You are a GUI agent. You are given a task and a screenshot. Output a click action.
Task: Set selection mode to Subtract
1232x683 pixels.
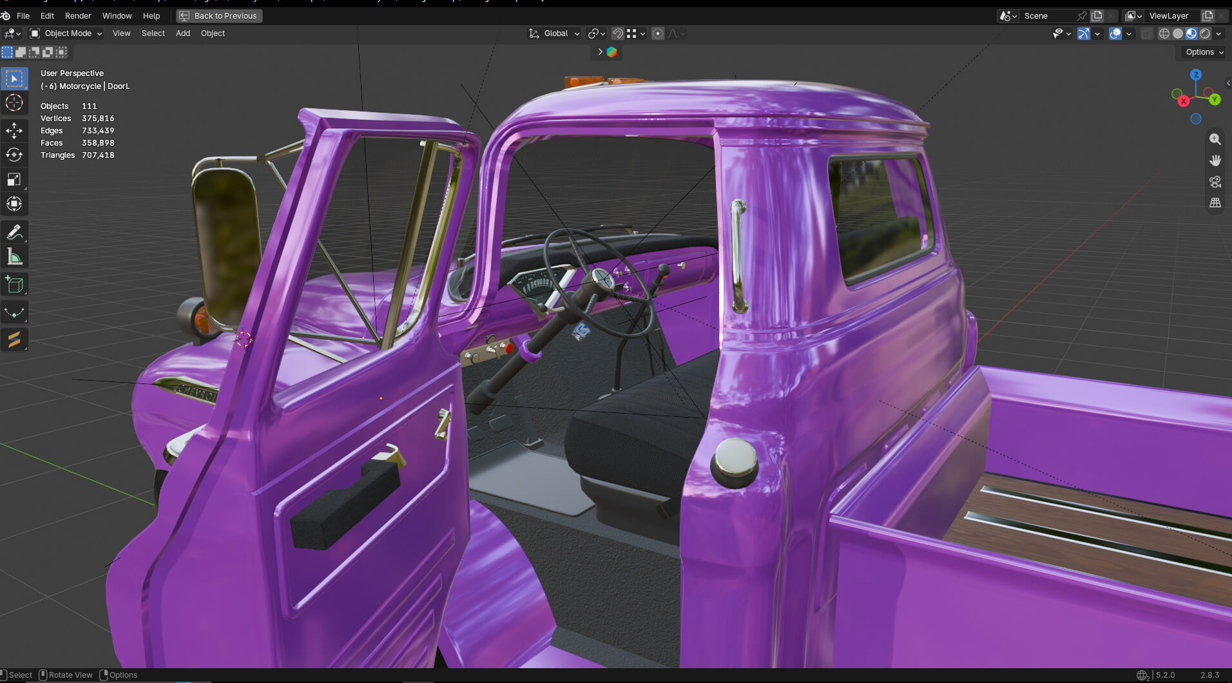[34, 52]
